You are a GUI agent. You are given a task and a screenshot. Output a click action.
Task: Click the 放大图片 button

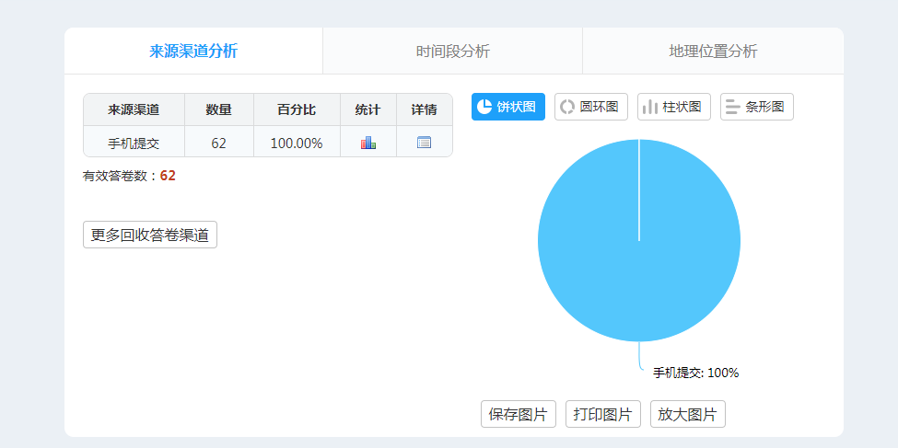(x=688, y=414)
